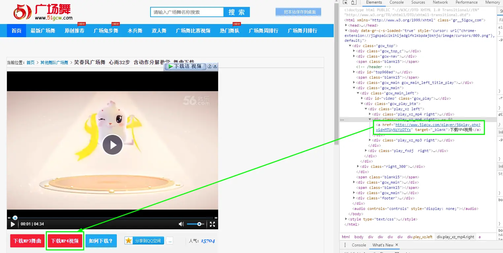Switch to the DevTools Console tab
The image size is (503, 253).
tap(397, 2)
